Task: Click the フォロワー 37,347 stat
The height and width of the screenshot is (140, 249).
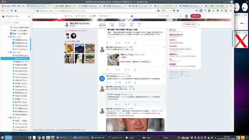Action: (x=122, y=24)
